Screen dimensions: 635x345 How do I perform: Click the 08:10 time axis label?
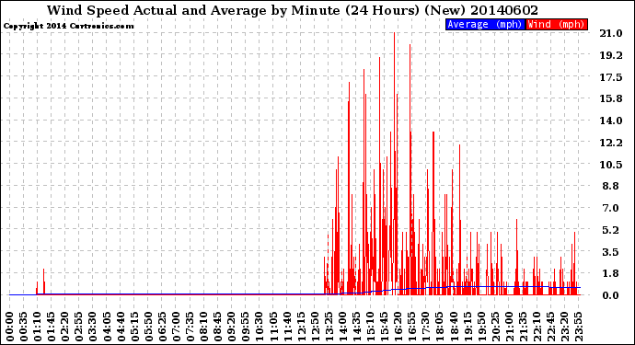click(204, 327)
